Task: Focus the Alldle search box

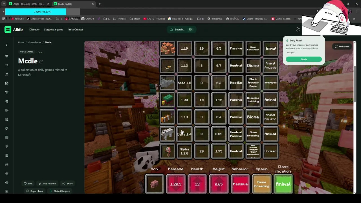Action: tap(181, 29)
